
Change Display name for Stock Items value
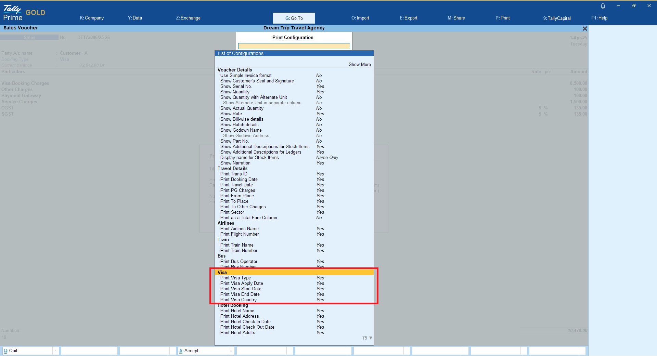(x=327, y=158)
